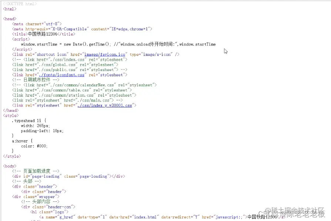Image resolution: width=331 pixels, height=221 pixels.
Task: Click the color: #000 line
Action: (x=34, y=146)
